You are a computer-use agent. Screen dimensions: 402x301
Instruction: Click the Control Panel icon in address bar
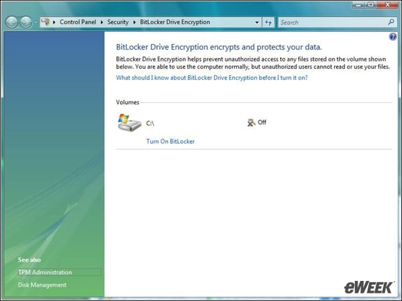pyautogui.click(x=45, y=22)
